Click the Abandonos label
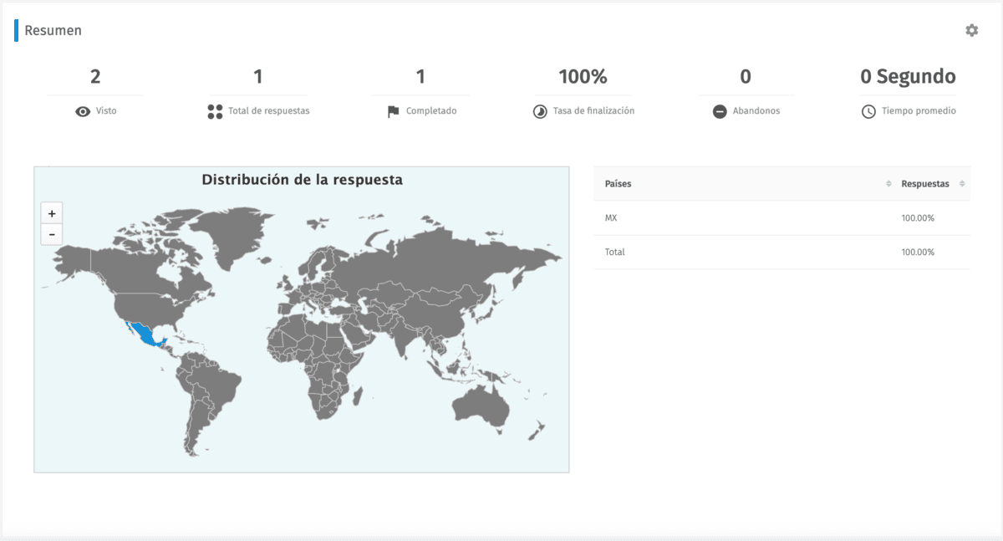 [756, 111]
